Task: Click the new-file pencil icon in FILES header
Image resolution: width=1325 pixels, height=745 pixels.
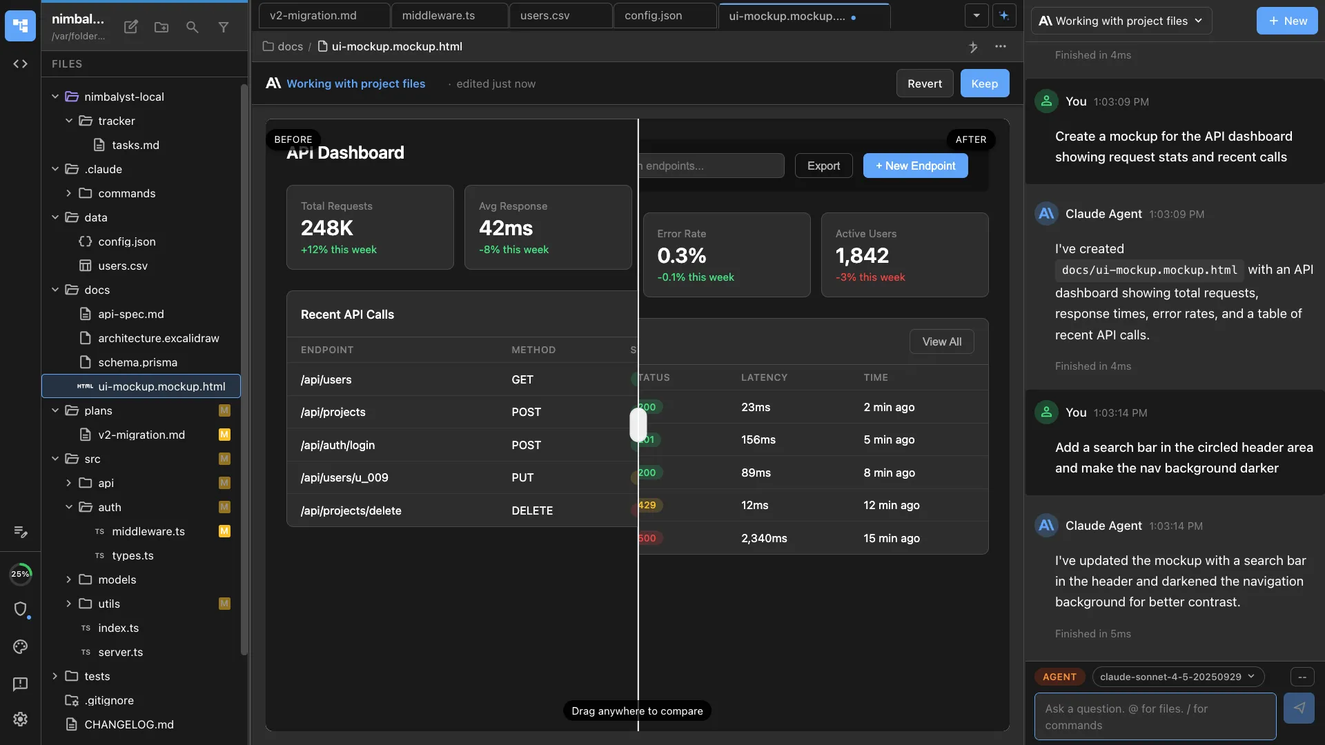Action: coord(130,27)
